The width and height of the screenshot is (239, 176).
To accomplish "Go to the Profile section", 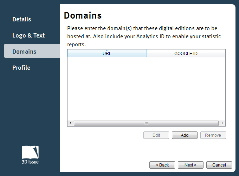I will pyautogui.click(x=21, y=68).
